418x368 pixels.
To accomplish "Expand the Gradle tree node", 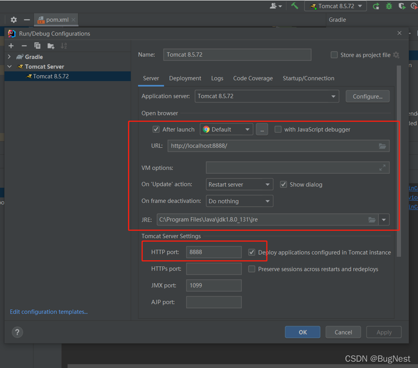I will (x=9, y=57).
